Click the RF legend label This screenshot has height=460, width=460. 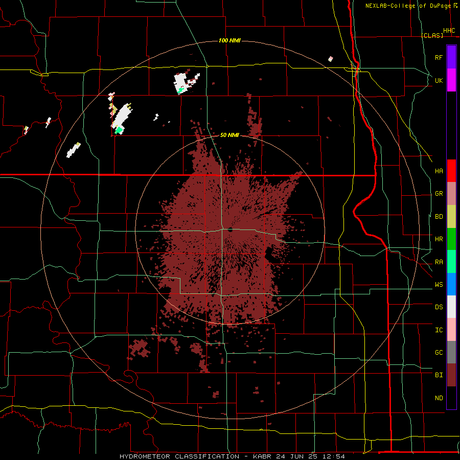coord(439,57)
